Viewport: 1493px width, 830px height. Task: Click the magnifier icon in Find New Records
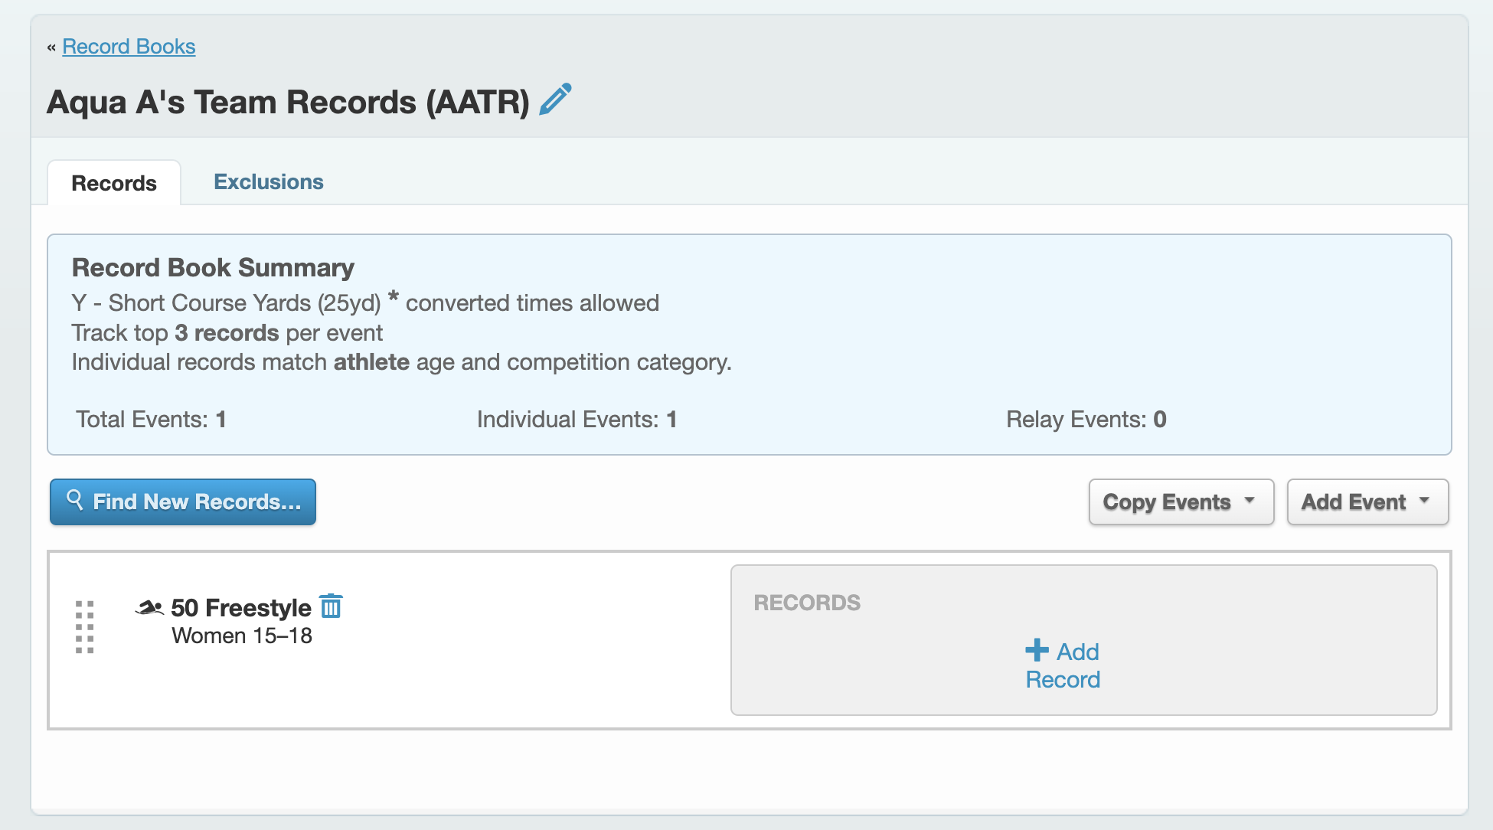coord(74,500)
